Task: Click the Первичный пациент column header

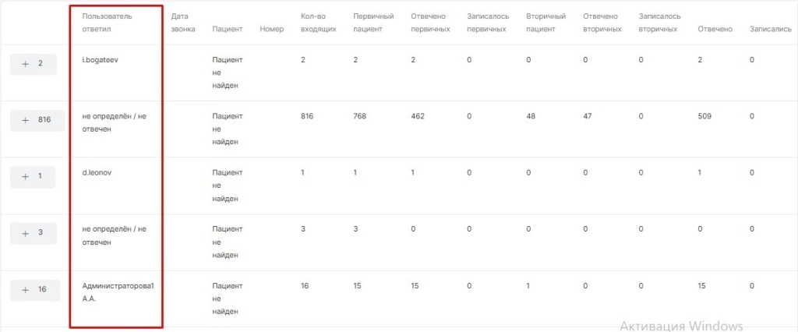Action: 373,23
